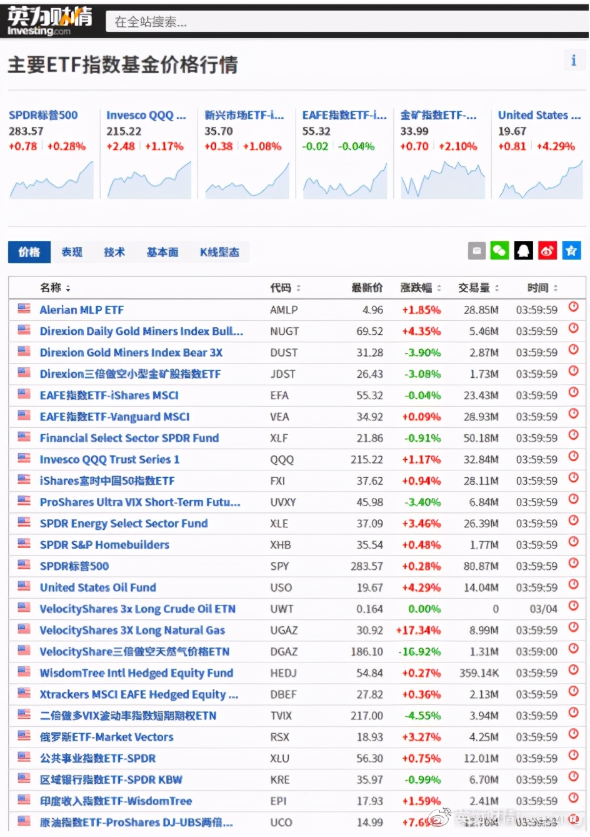590x837 pixels.
Task: Share to Weibo using the red icon
Action: (x=547, y=250)
